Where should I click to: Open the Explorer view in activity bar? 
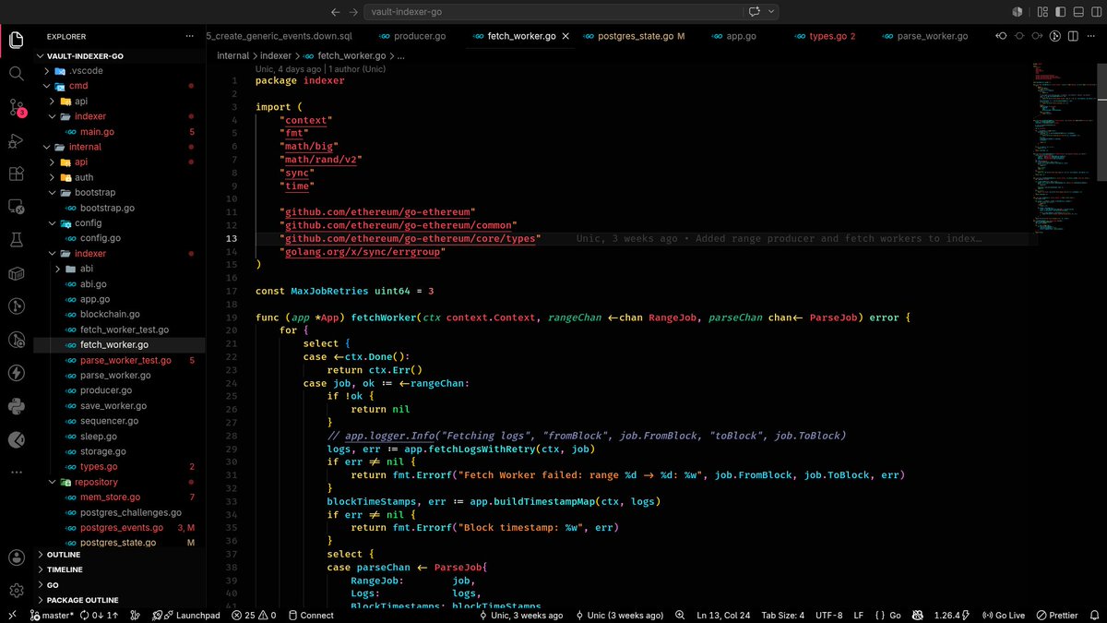(16, 41)
